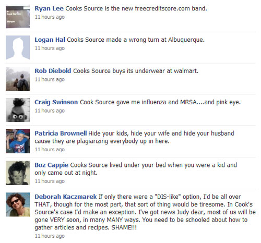Viewport: 261px width, 243px height.
Task: View Deborah Kaczmarek's sunglasses profile picture
Action: click(x=18, y=204)
